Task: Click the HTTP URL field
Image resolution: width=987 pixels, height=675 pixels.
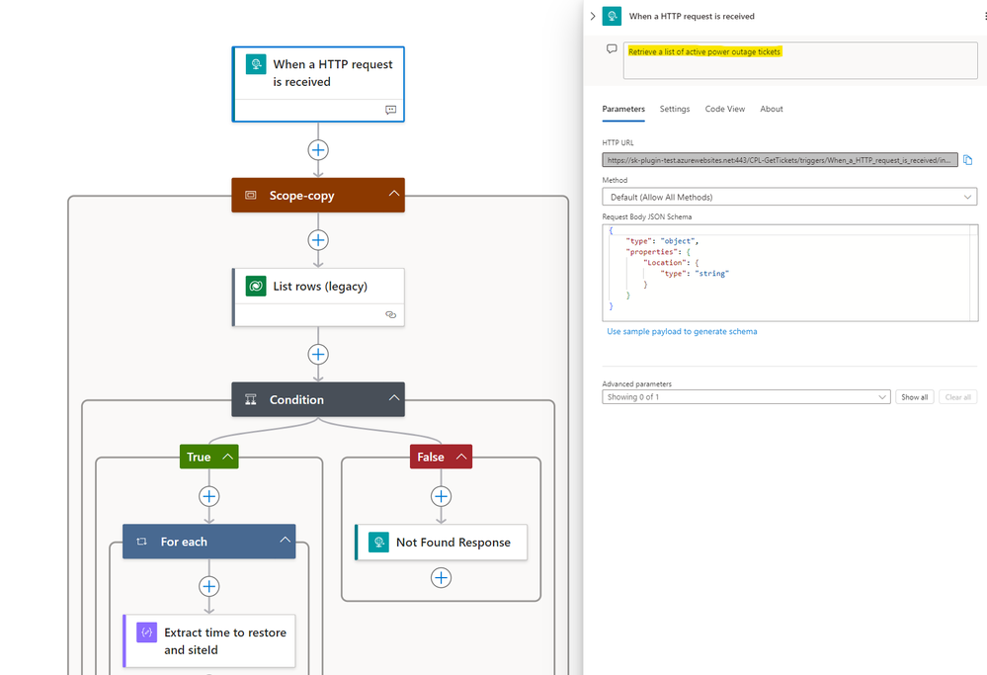Action: [x=780, y=160]
